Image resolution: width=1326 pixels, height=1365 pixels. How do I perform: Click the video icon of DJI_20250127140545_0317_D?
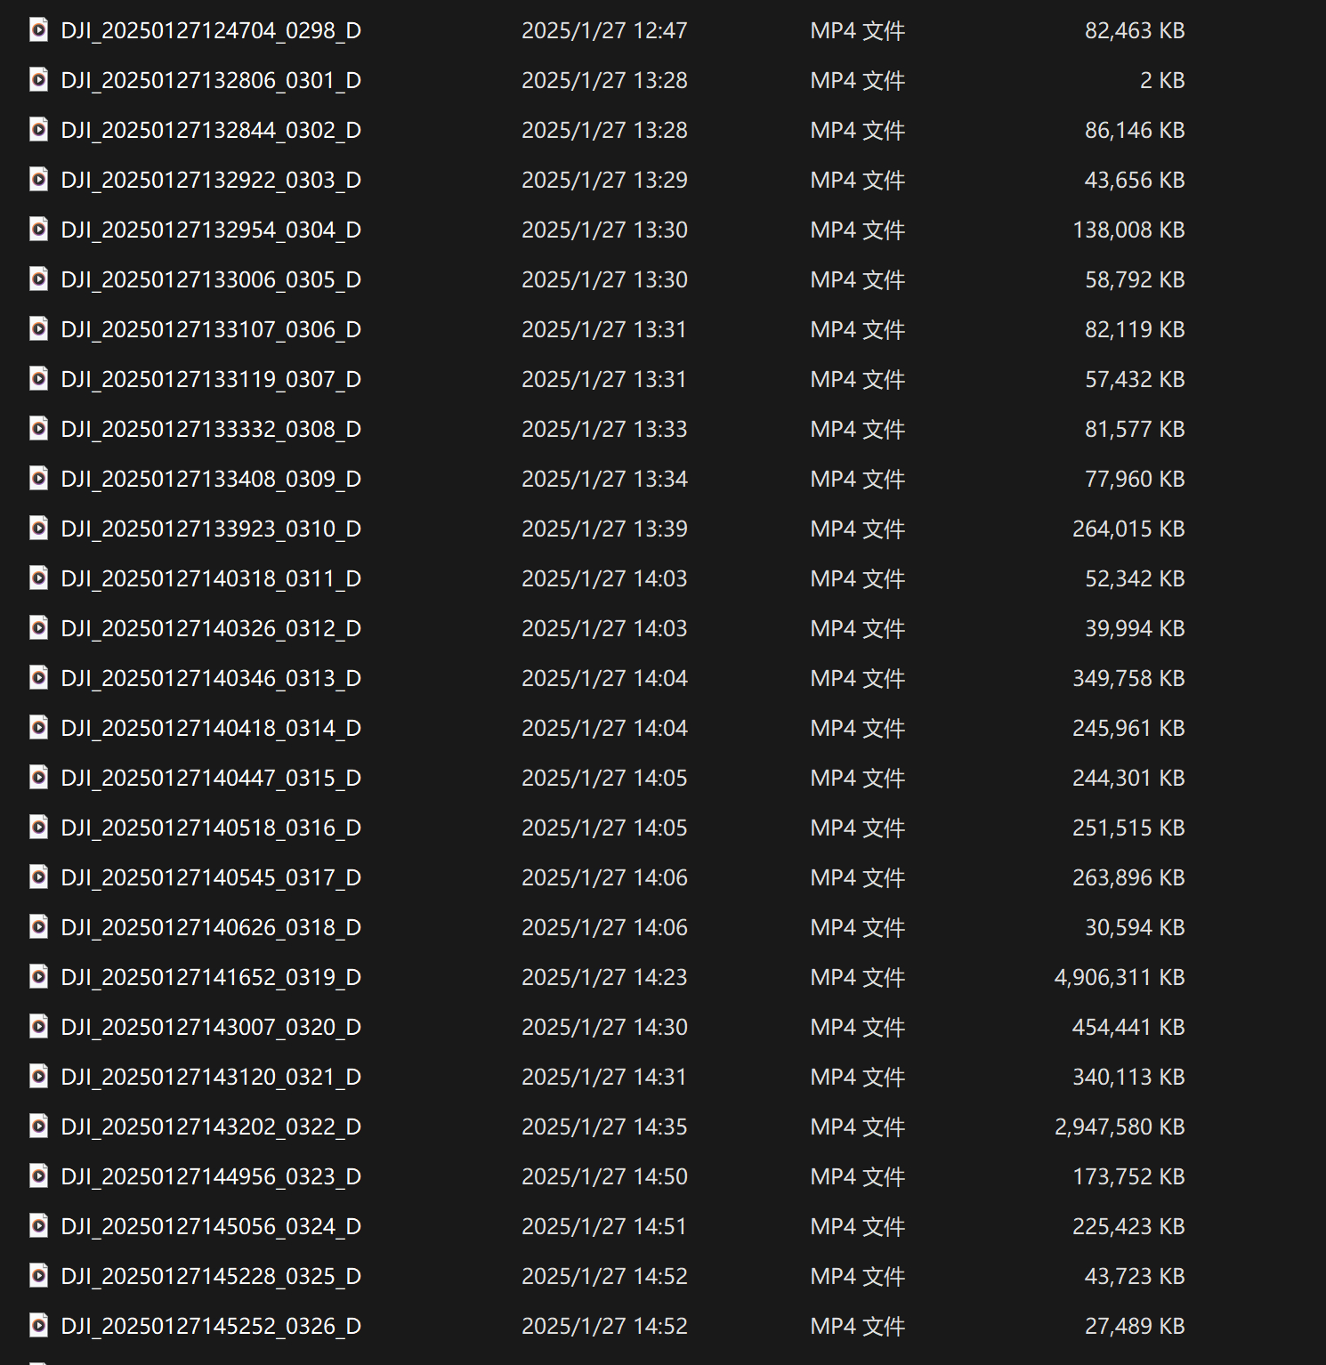(38, 877)
